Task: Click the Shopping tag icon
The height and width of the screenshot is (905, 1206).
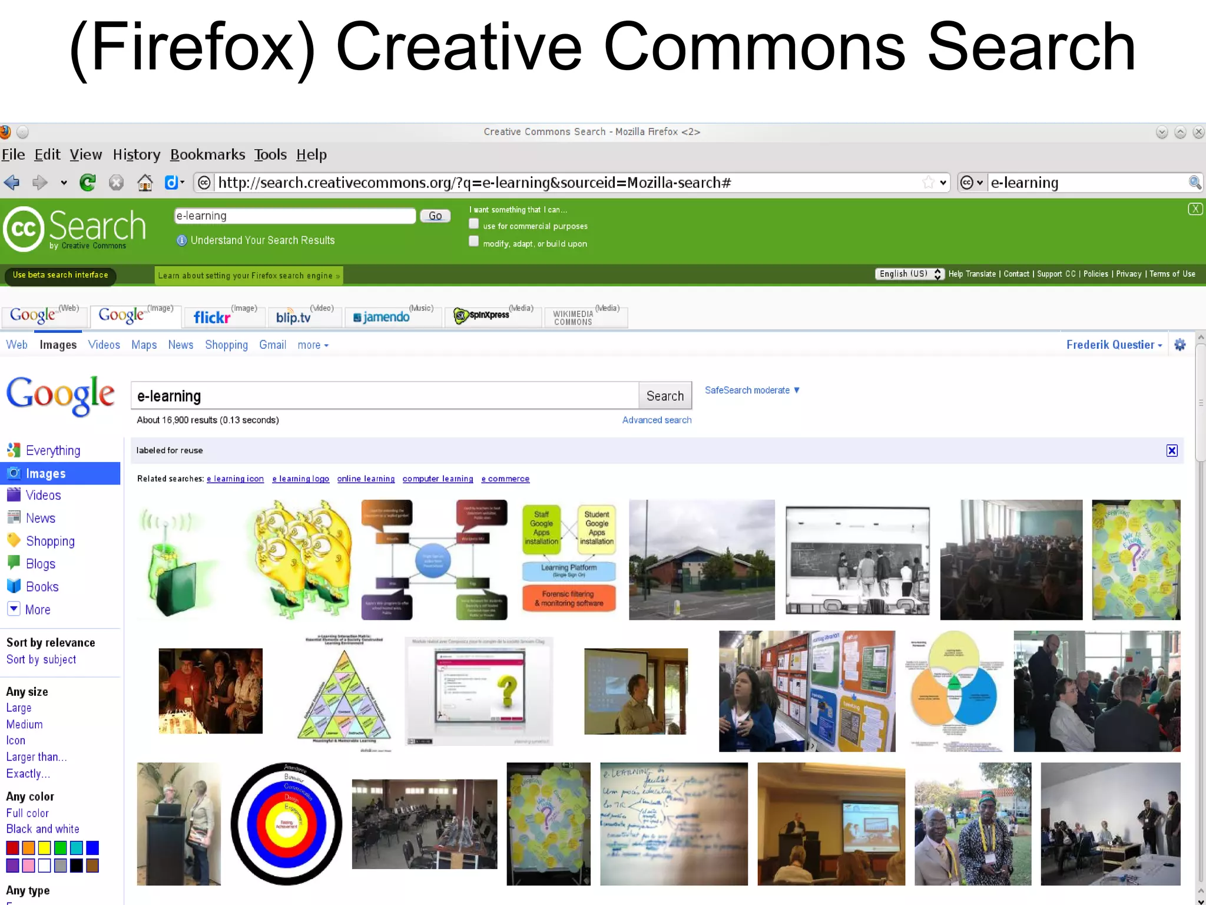Action: click(x=14, y=540)
